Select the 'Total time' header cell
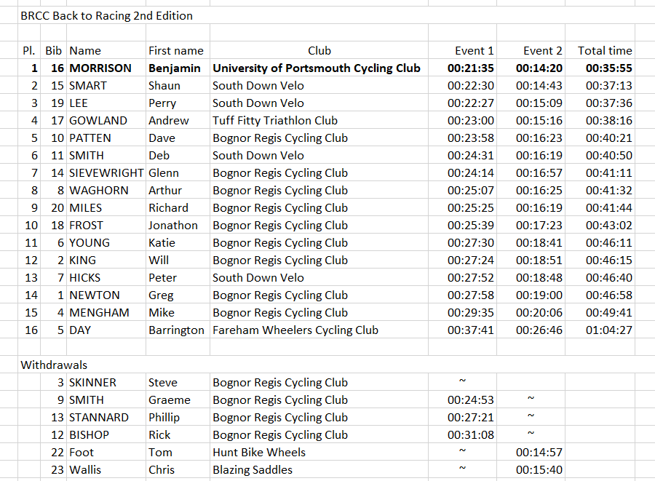 coord(605,50)
